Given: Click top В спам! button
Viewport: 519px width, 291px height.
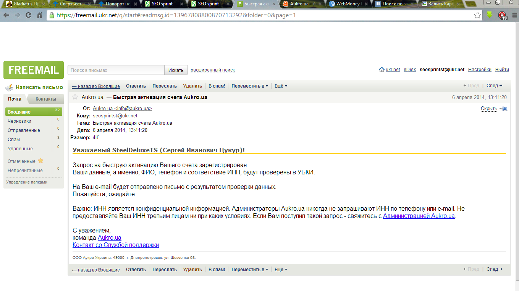Looking at the screenshot, I should [x=217, y=86].
